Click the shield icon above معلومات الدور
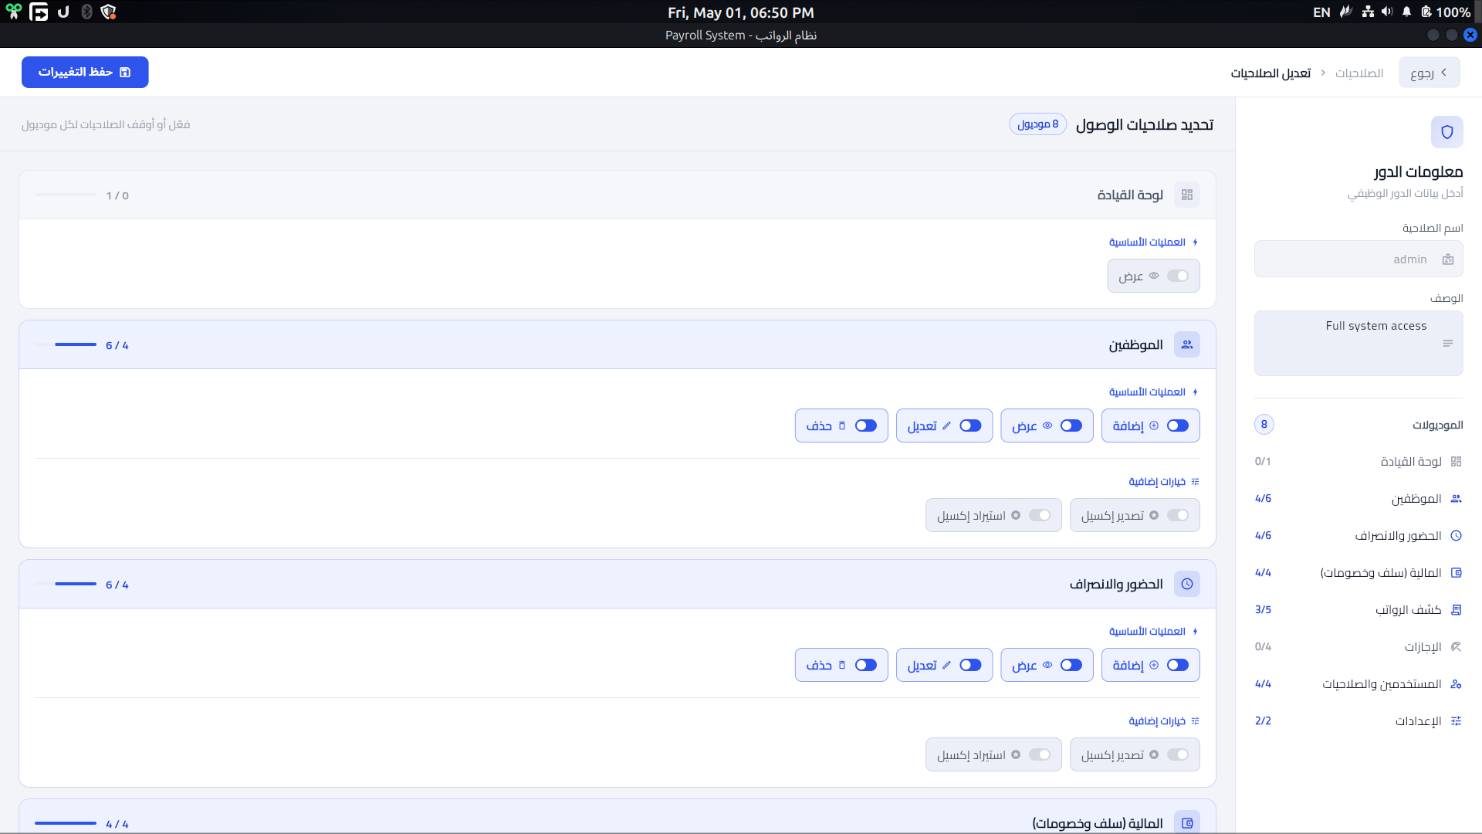Screen dimensions: 1482x834 click(x=1446, y=132)
